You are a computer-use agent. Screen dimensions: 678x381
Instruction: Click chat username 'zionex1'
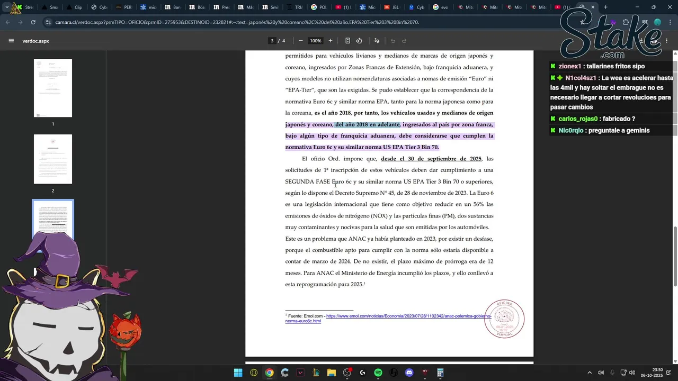(570, 66)
